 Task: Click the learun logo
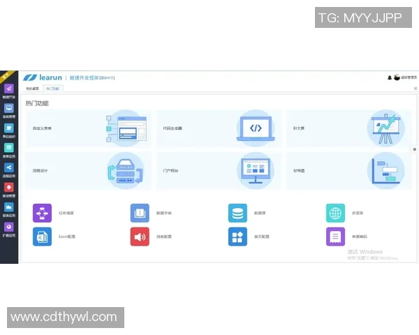point(42,77)
